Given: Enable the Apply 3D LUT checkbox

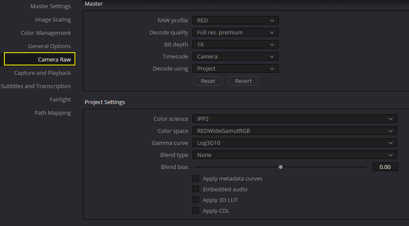Looking at the screenshot, I should click(196, 200).
